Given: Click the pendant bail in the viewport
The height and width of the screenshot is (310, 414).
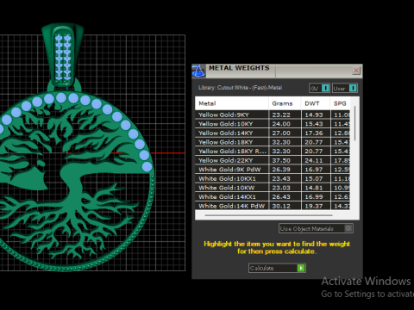Looking at the screenshot, I should click(63, 56).
